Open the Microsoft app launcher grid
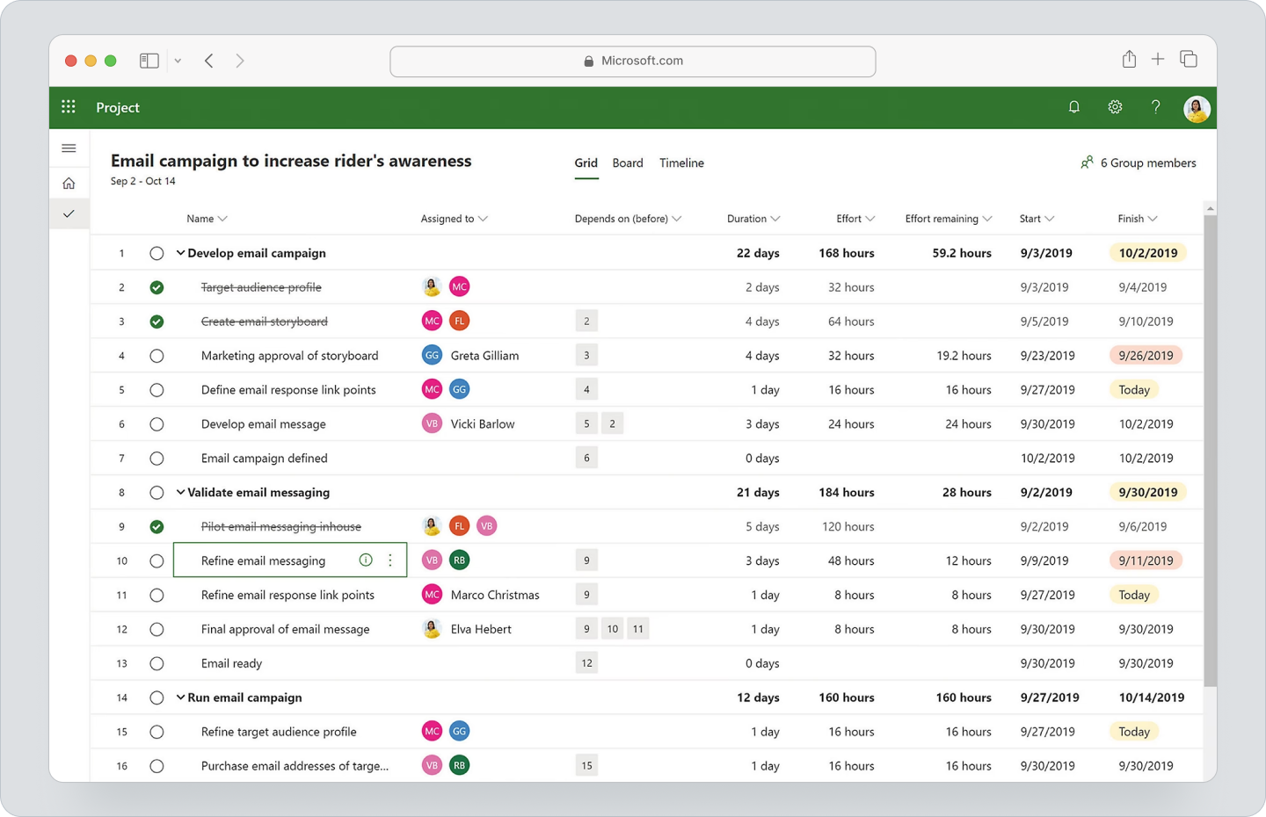 click(x=68, y=106)
